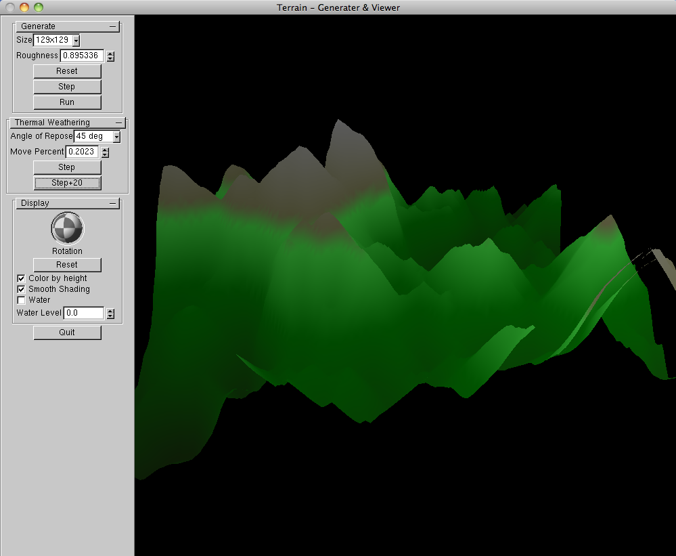Click the Roughness spinner arrows
Image resolution: width=676 pixels, height=556 pixels.
click(x=110, y=56)
